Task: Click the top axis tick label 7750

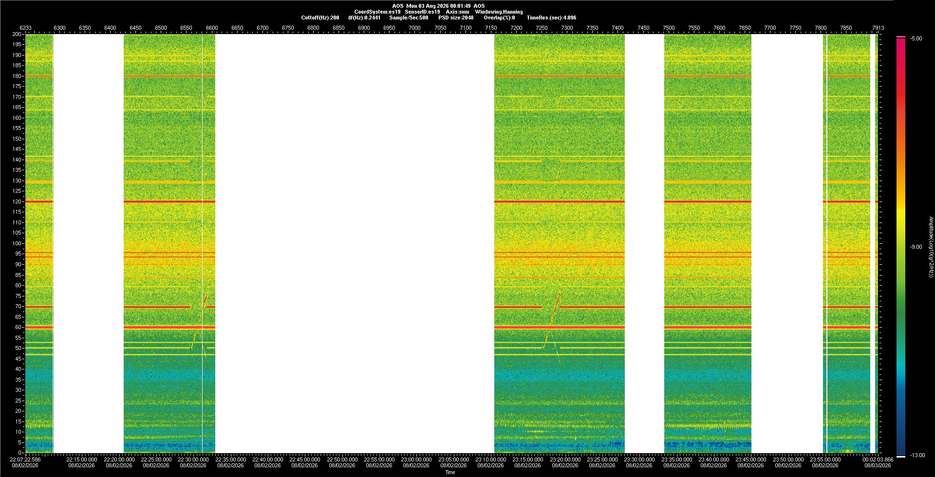Action: 795,28
